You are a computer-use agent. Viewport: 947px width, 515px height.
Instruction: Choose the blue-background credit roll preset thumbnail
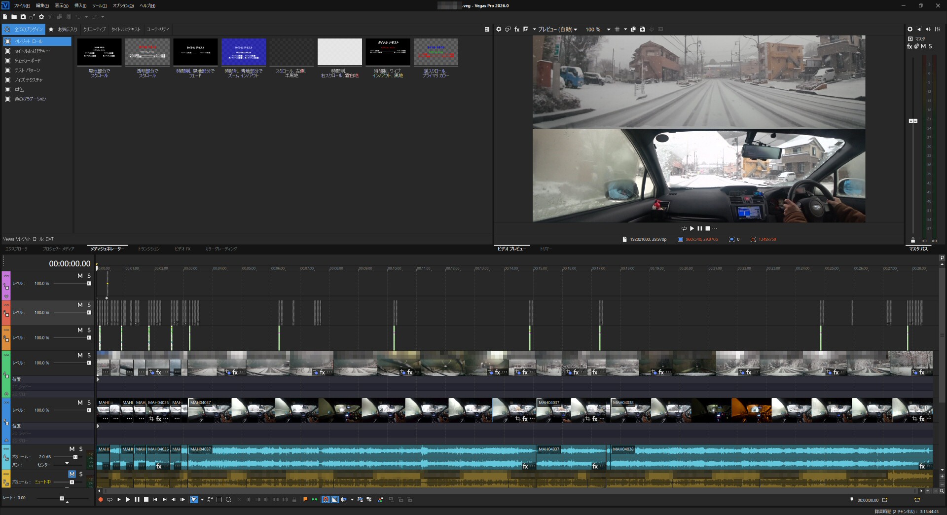(244, 52)
